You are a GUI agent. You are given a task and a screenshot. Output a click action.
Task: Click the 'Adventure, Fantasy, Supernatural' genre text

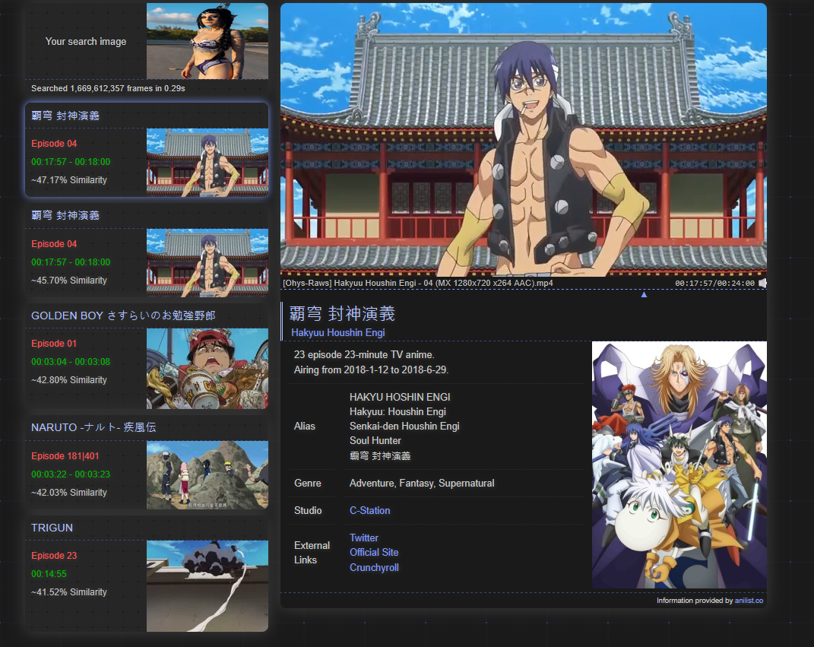coord(422,483)
